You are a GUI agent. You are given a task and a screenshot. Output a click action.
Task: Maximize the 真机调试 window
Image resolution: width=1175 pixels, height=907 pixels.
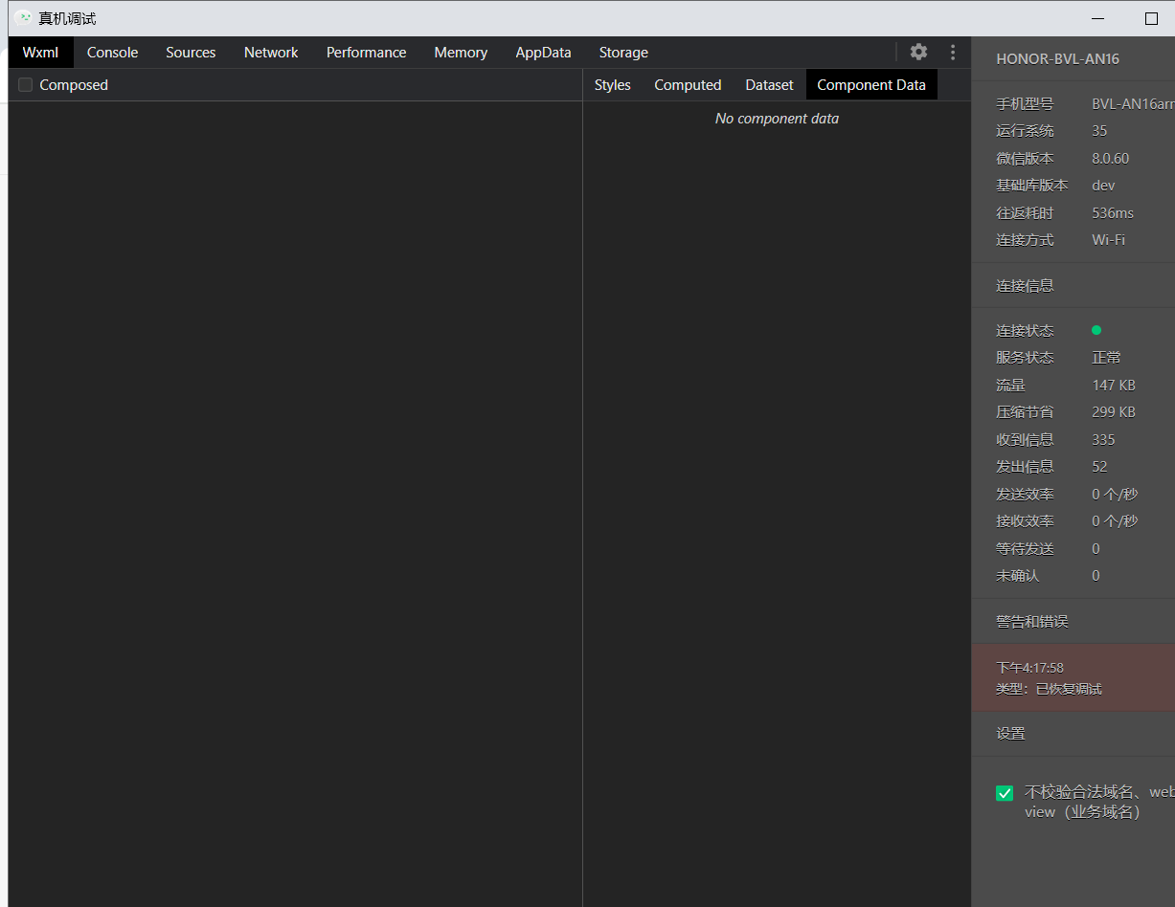click(x=1151, y=18)
